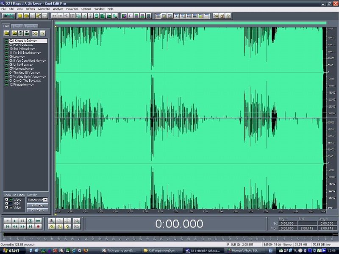Click the Open File folder icon in Files panel
The image size is (339, 254).
click(7, 33)
